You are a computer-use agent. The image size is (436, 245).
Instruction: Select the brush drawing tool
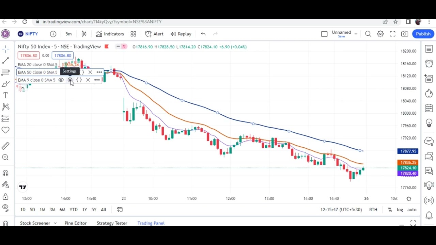tap(5, 84)
